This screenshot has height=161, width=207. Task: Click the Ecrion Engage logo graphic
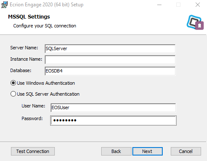click(195, 22)
